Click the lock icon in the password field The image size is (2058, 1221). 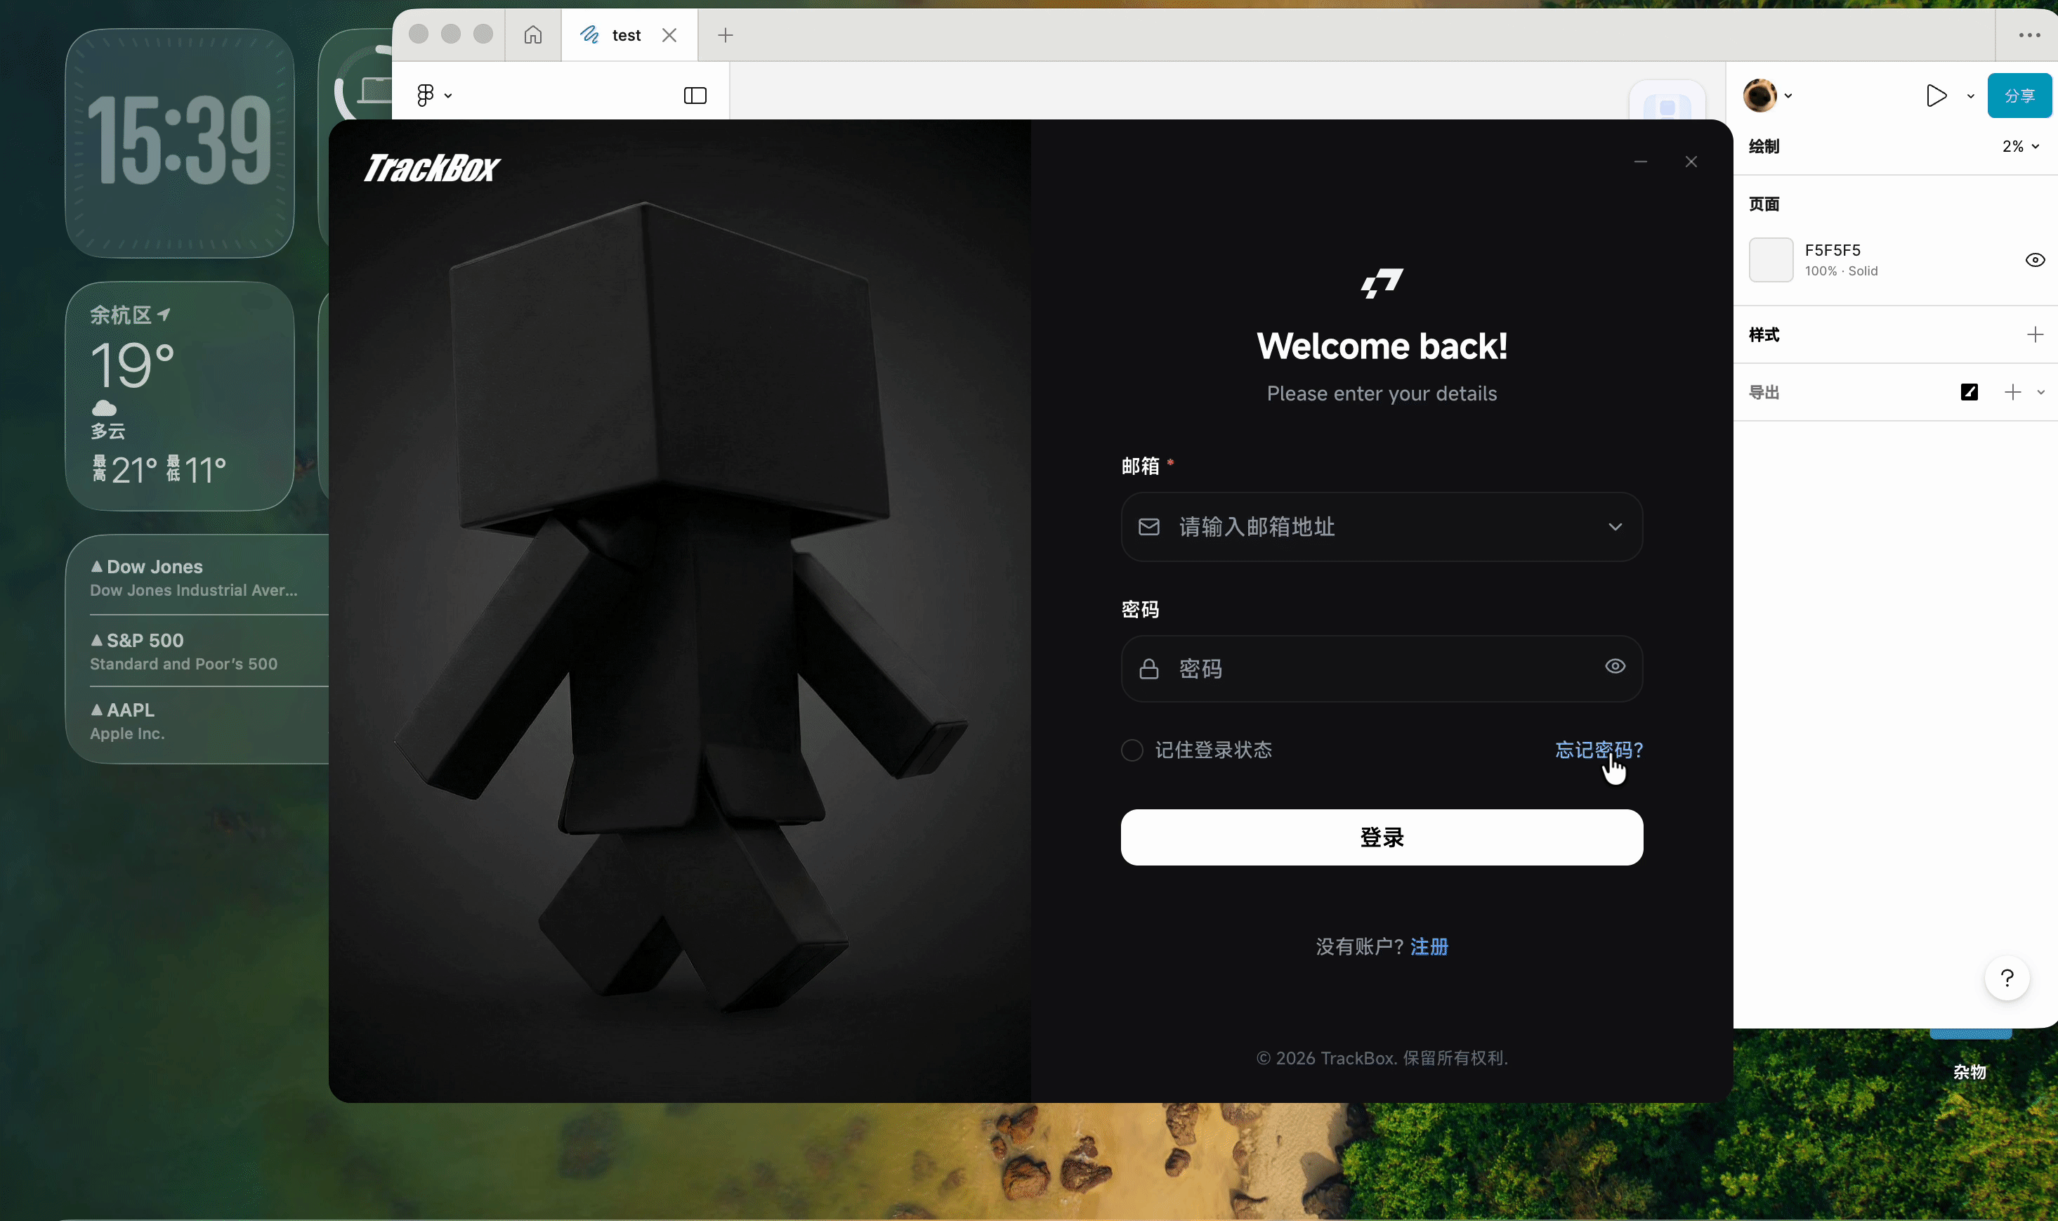tap(1148, 668)
